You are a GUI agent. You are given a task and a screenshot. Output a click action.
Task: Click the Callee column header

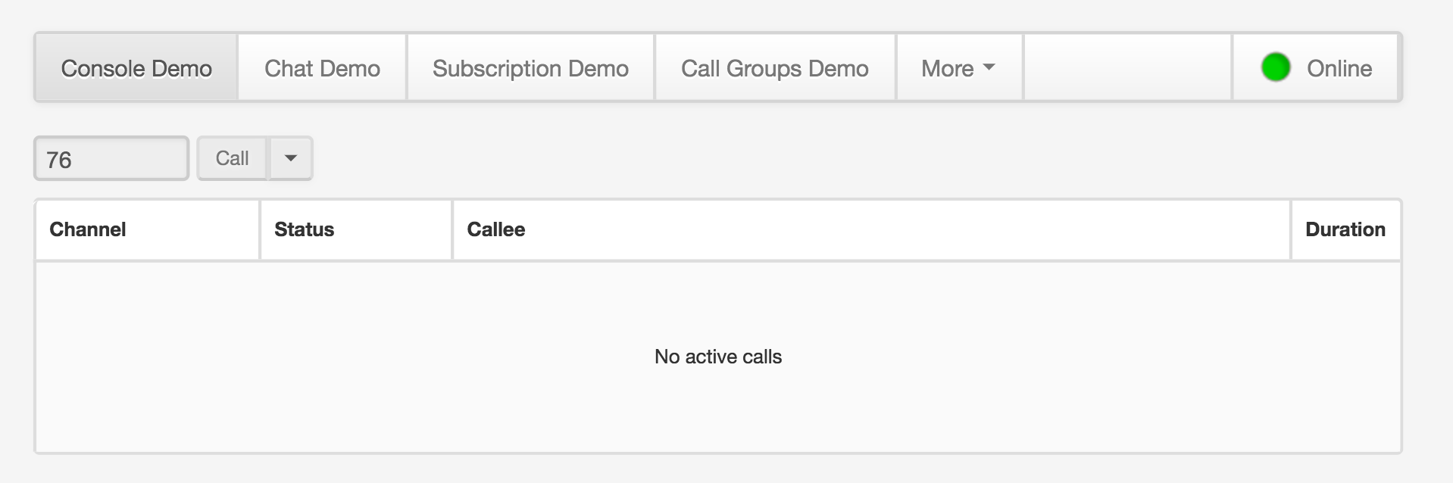coord(496,229)
